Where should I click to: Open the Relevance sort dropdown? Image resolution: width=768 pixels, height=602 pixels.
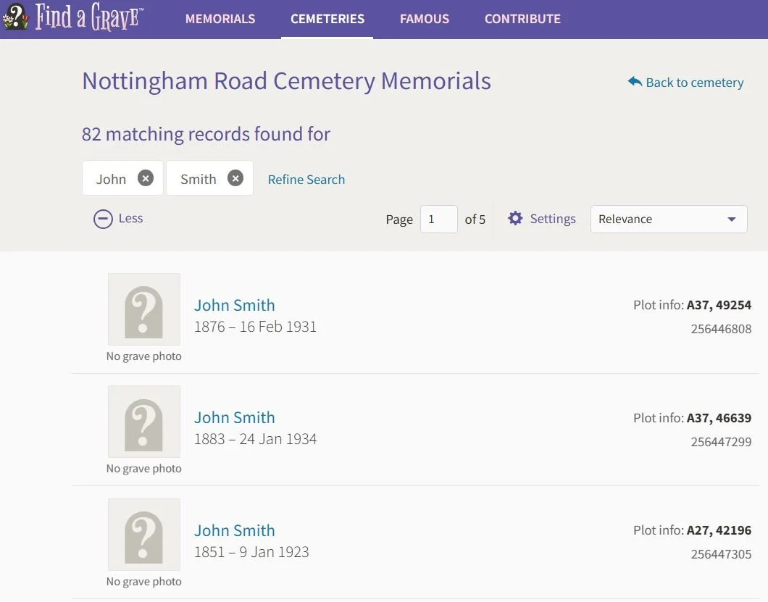[669, 219]
